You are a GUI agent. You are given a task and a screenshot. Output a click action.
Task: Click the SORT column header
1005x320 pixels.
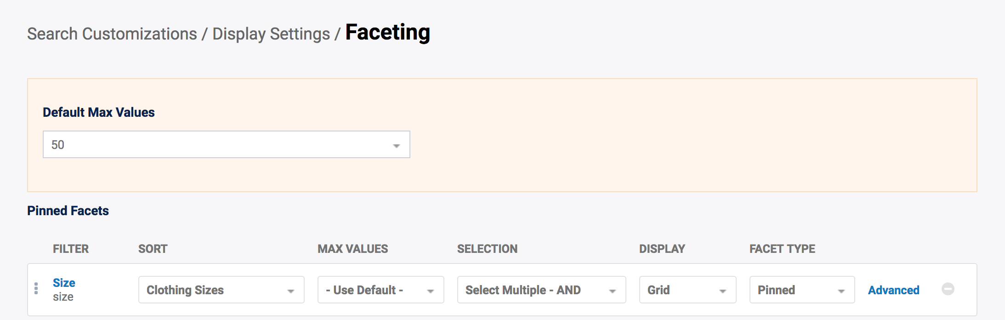153,249
